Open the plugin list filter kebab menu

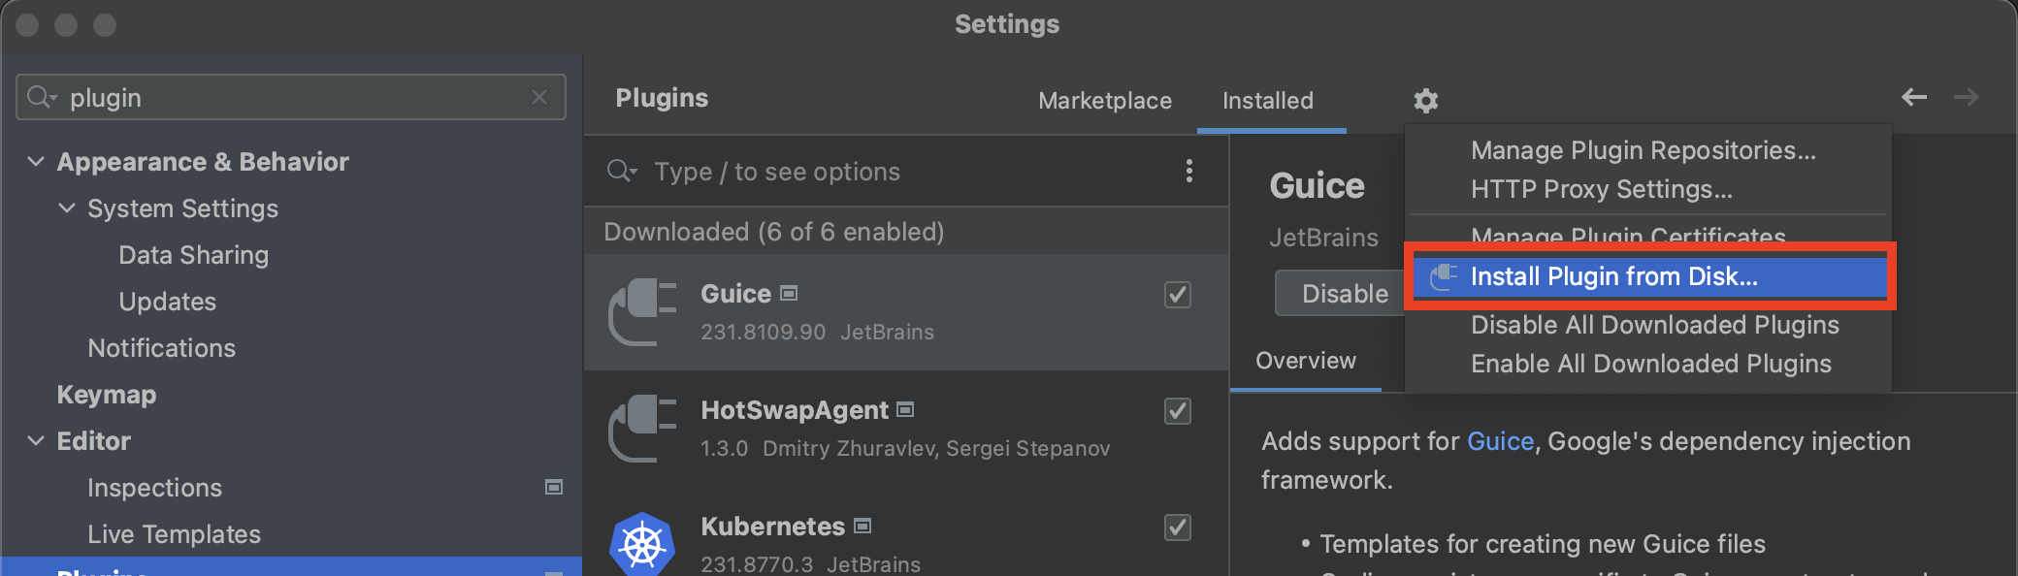(x=1188, y=171)
